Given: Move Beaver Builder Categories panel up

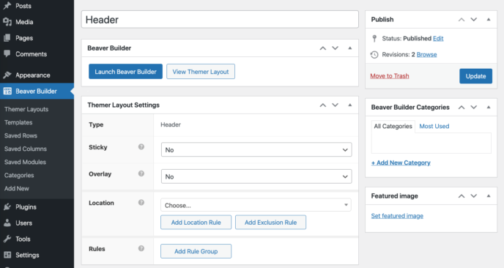Looking at the screenshot, I should pyautogui.click(x=462, y=108).
